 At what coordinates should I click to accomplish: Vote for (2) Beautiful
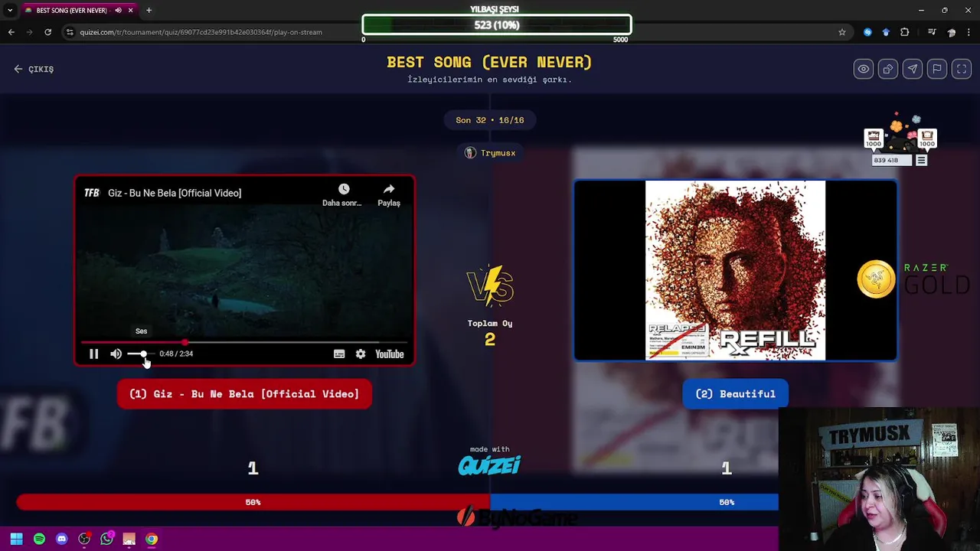pyautogui.click(x=735, y=393)
